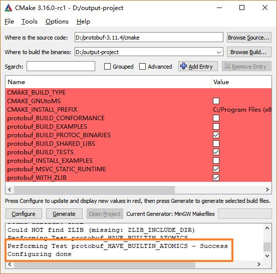The image size is (277, 274).
Task: Click the blue plus Add Entry button
Action: (198, 67)
